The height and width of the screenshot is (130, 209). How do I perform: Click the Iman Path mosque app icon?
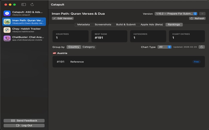[7, 22]
